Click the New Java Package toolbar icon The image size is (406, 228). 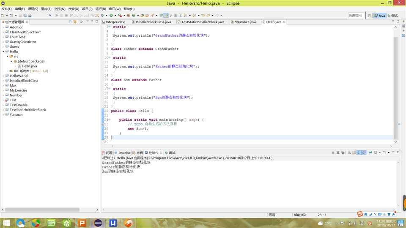click(x=129, y=15)
